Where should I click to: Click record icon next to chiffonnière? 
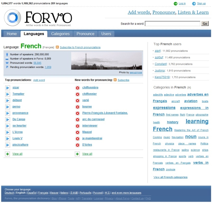77,88
